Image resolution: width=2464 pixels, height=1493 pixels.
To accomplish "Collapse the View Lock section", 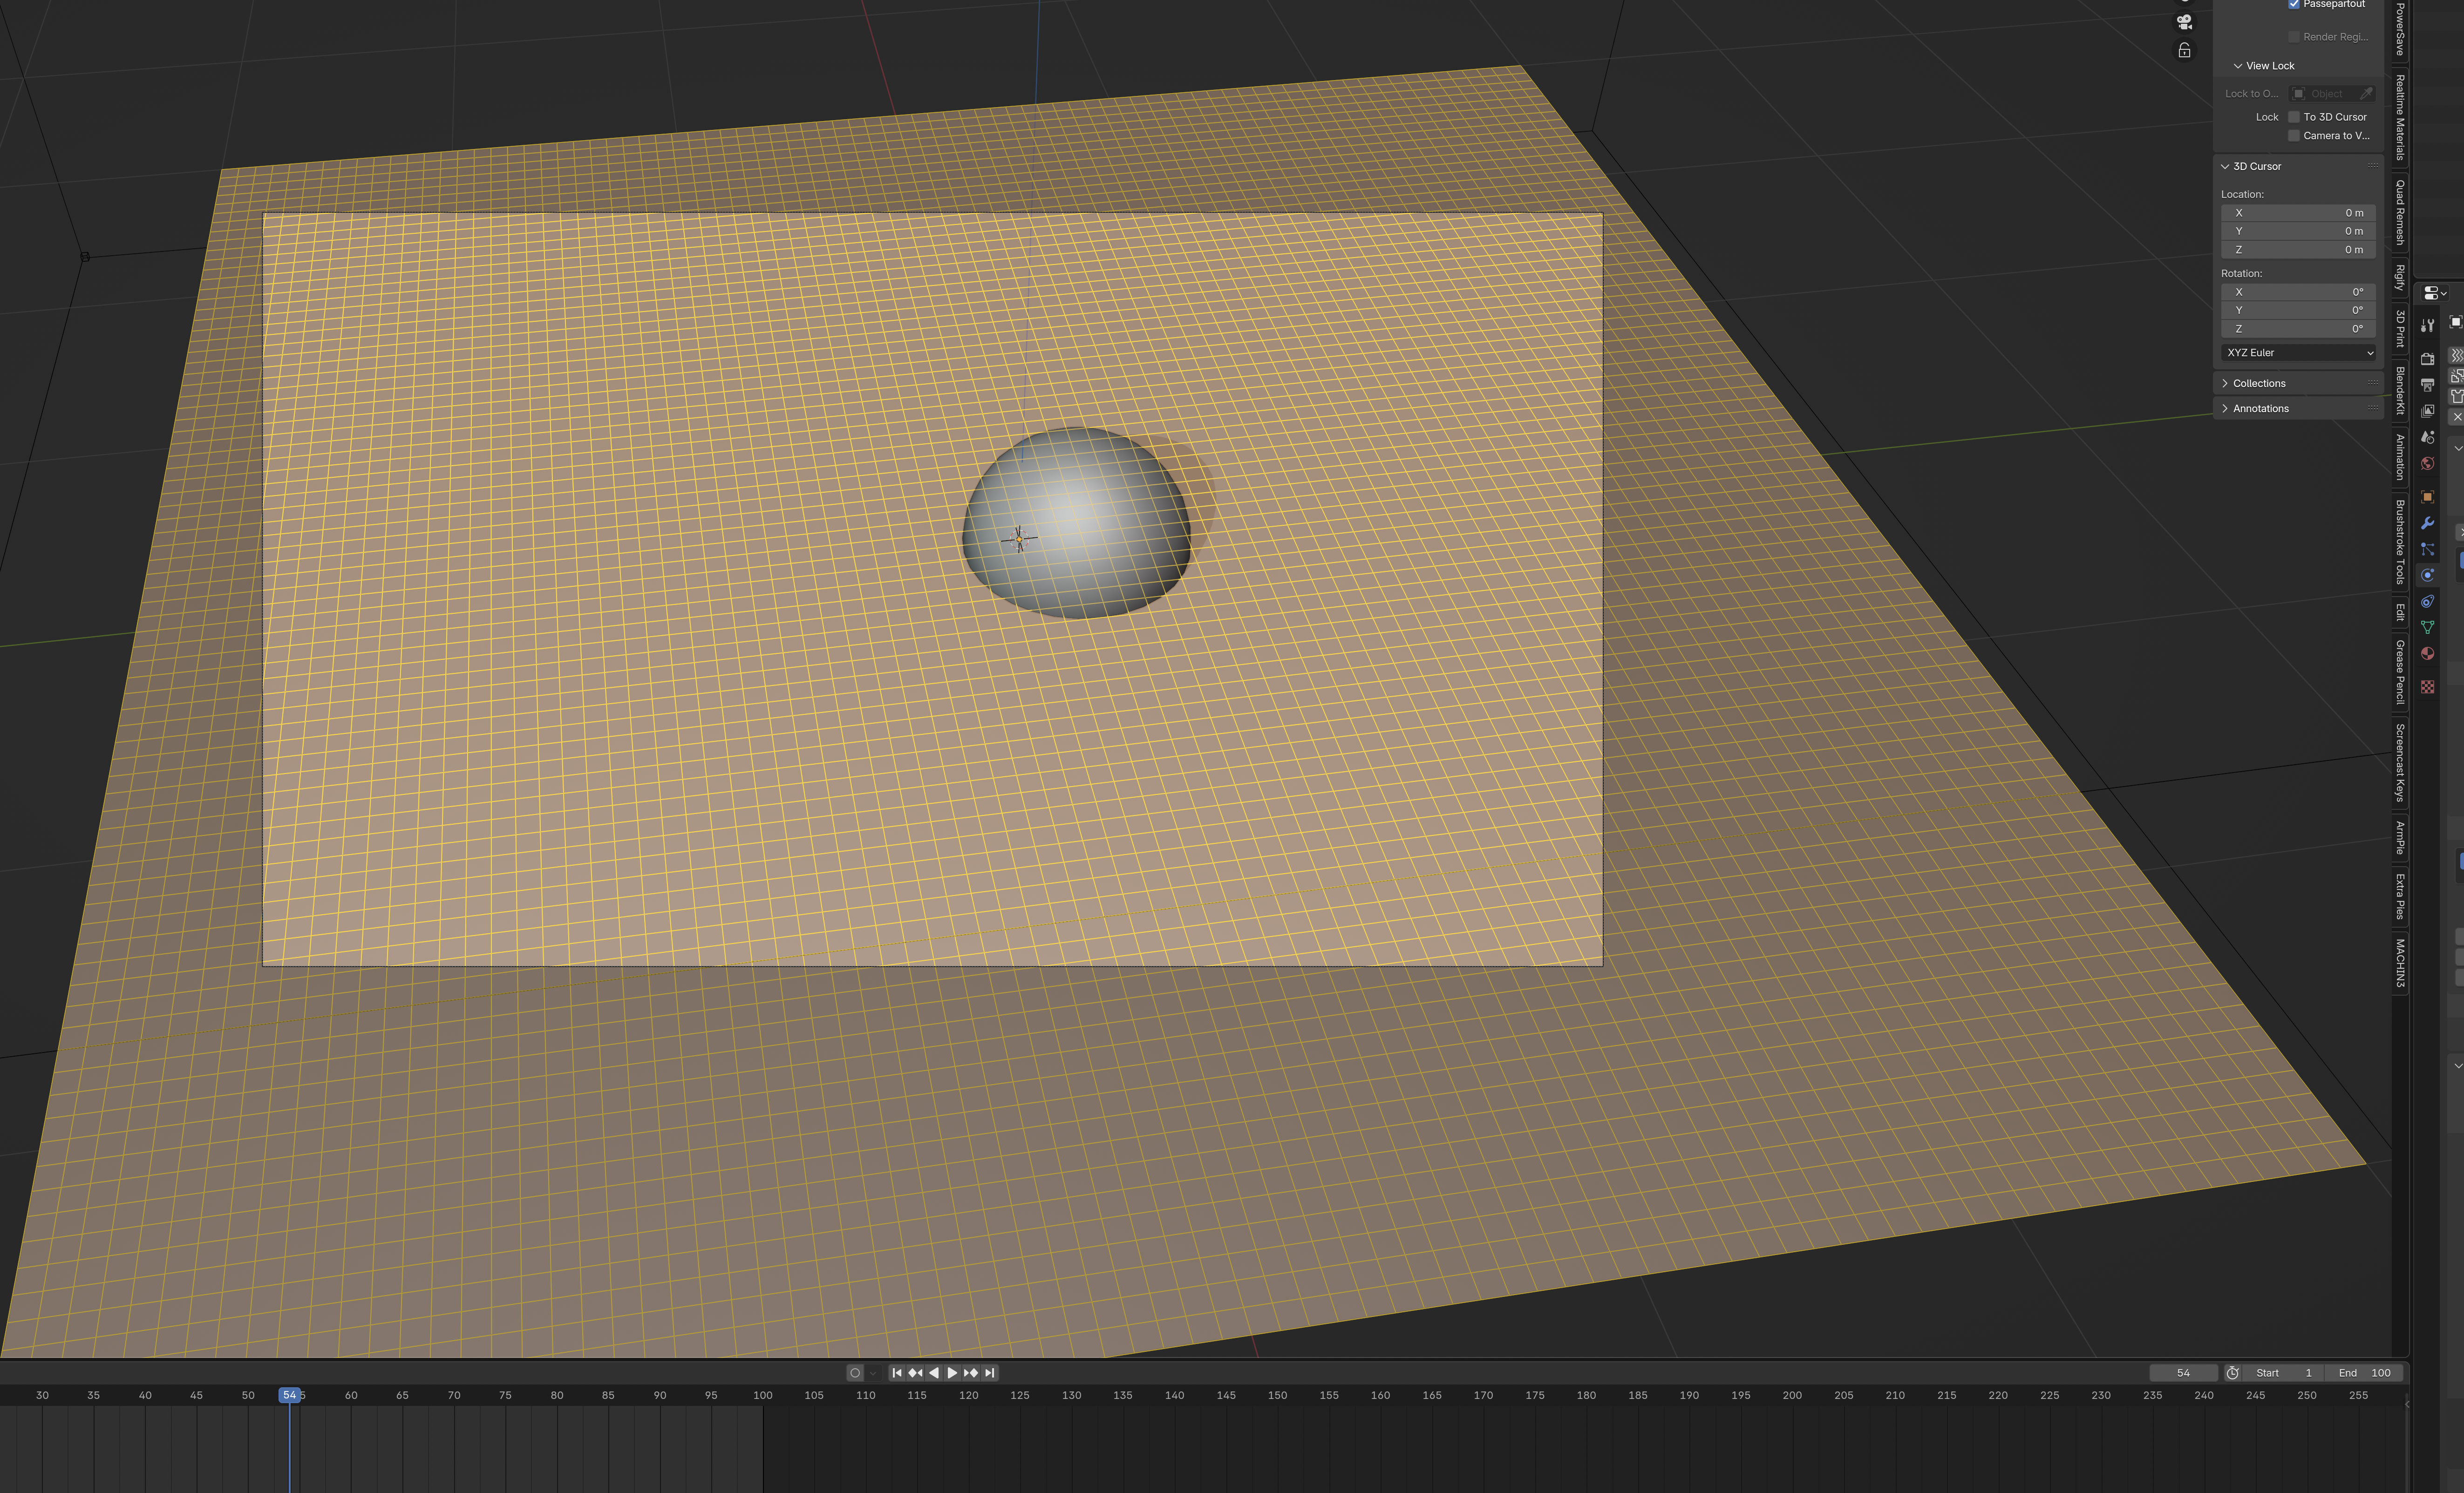I will pyautogui.click(x=2238, y=66).
